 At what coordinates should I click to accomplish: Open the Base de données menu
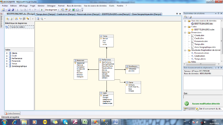click(x=74, y=6)
